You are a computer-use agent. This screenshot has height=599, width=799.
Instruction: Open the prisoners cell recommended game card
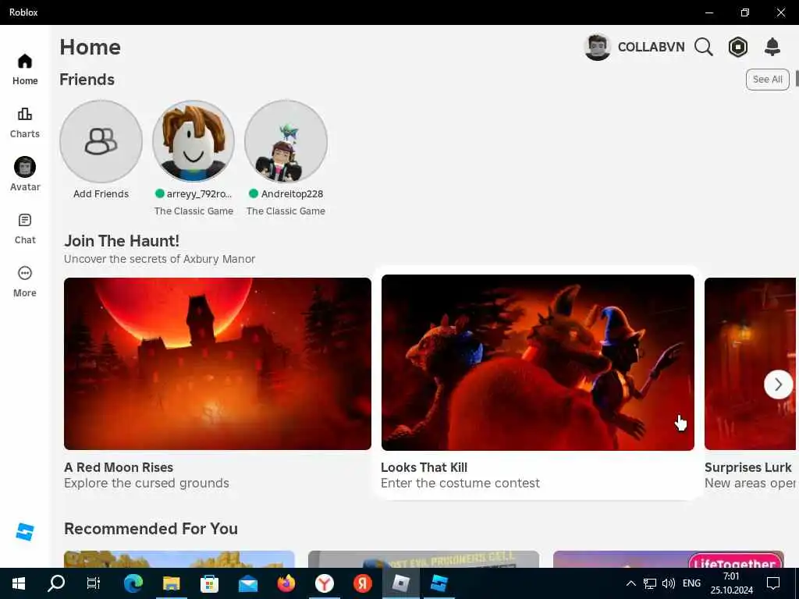click(x=424, y=559)
